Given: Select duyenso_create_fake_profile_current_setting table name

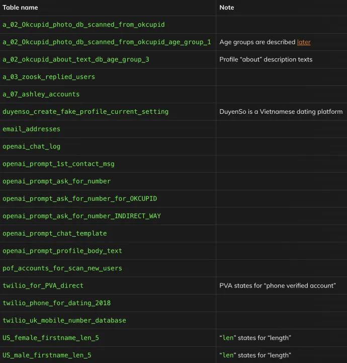Looking at the screenshot, I should click(85, 112).
